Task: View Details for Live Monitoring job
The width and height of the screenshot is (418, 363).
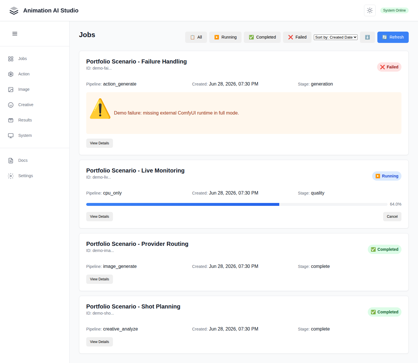Action: point(100,217)
